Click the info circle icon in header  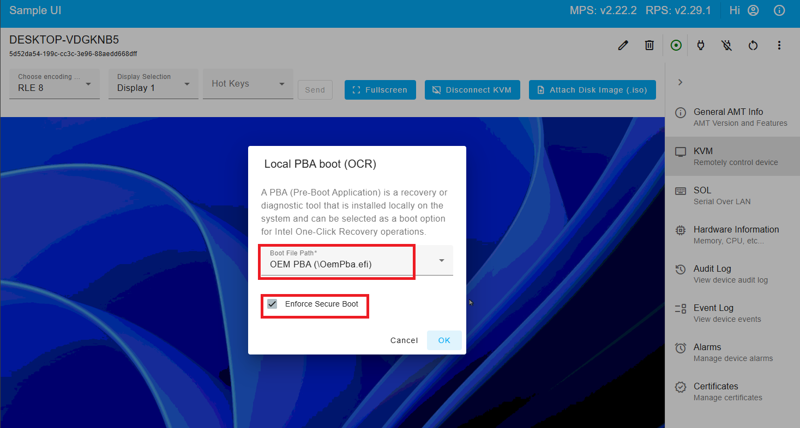[779, 10]
